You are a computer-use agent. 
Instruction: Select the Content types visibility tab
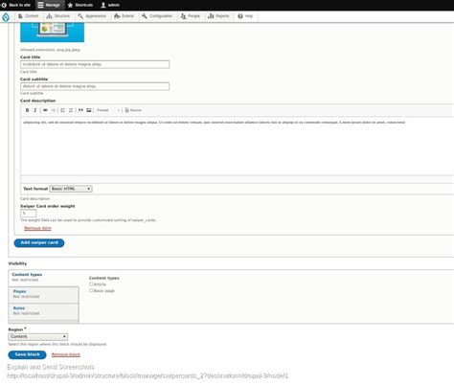tap(43, 277)
